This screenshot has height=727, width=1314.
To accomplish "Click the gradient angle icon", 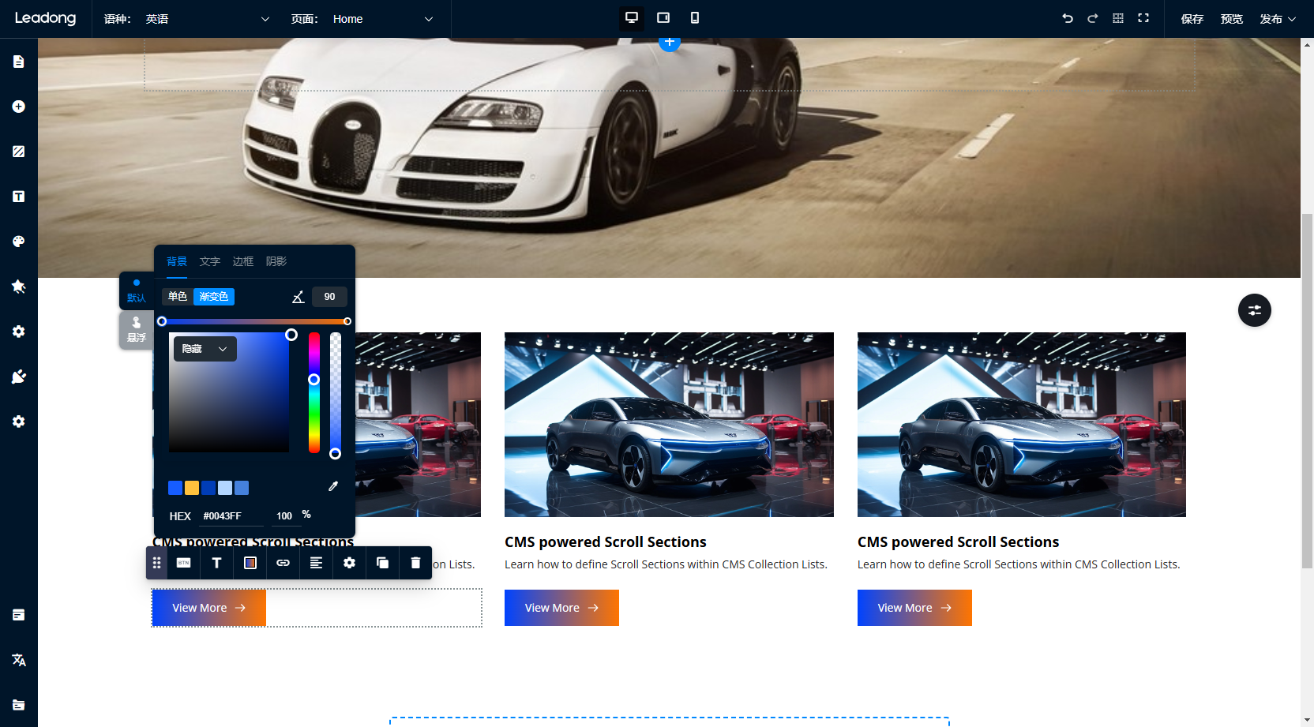I will point(298,297).
